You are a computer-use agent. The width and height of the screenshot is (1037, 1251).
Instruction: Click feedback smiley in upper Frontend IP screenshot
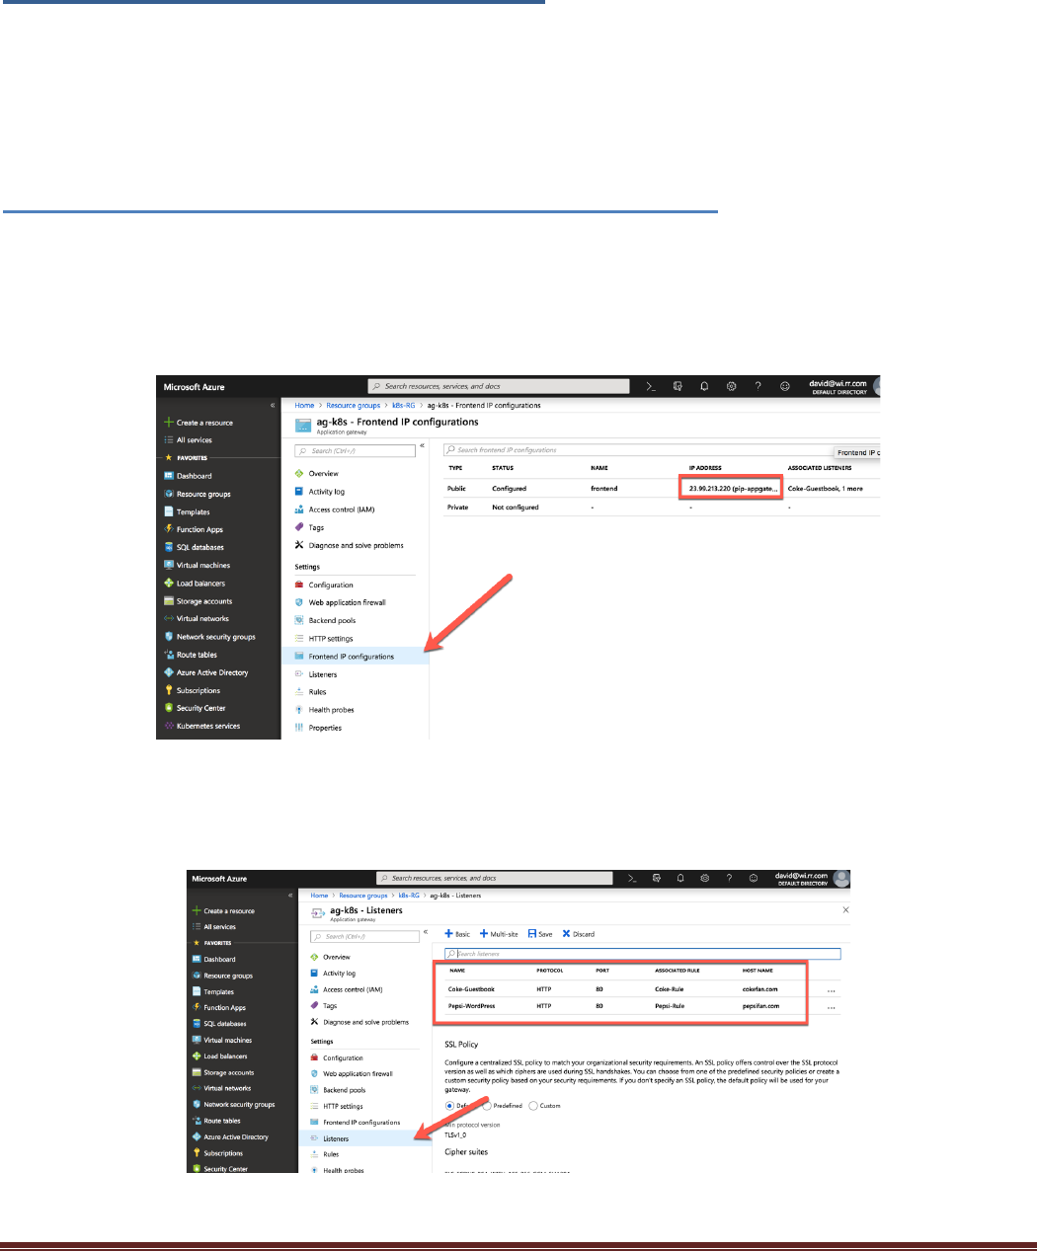point(785,387)
